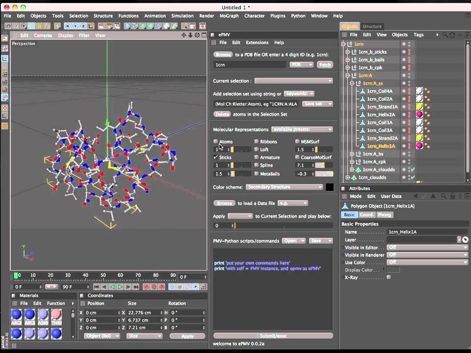Click the Submit/exec button
This screenshot has height=353, width=471.
(x=273, y=335)
